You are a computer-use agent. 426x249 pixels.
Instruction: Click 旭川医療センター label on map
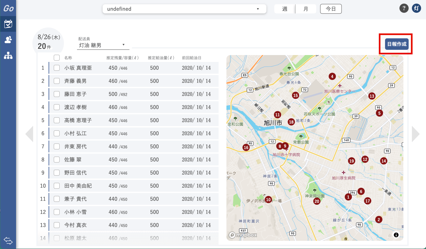tap(339, 91)
